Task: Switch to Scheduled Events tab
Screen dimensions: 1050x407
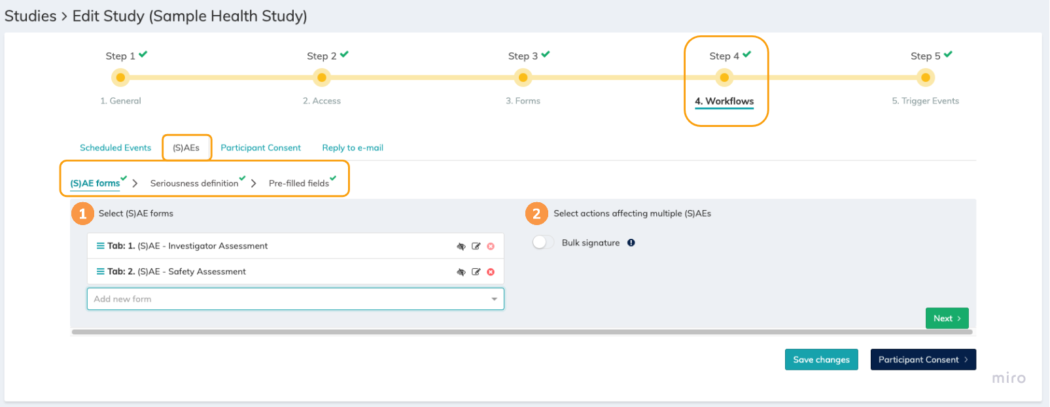Action: (x=115, y=148)
